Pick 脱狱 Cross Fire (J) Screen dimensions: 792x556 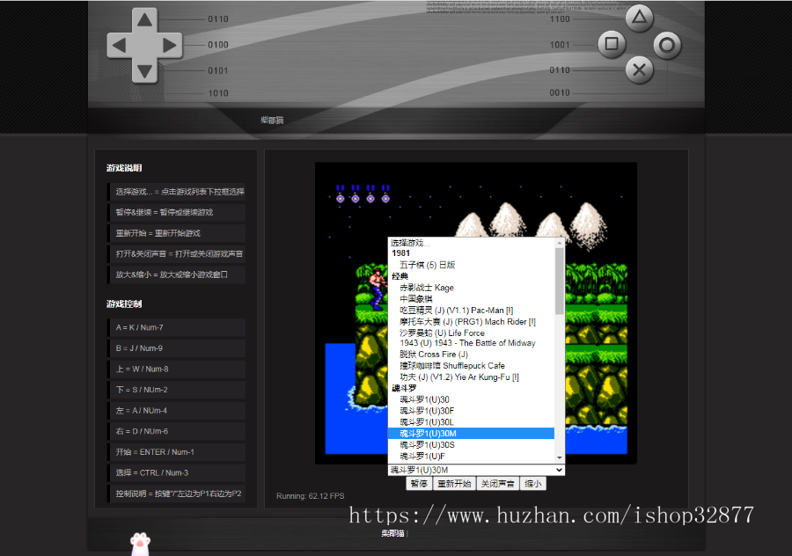(471, 354)
